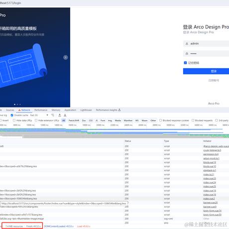The height and width of the screenshot is (229, 229).
Task: Open initiator link banner.vue:20
Action: tap(211, 203)
